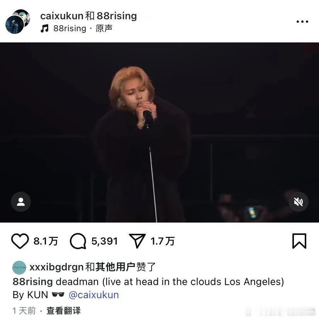View the 1.7万 shares count

point(162,241)
